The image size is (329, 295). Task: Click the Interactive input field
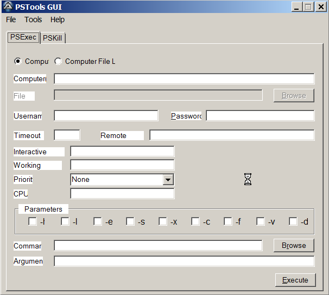122,151
